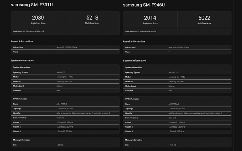Click 3 Cores @ 2.02 GHz for SM-F946U

(x=177, y=122)
